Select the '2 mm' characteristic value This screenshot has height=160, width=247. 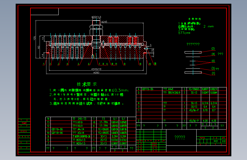click(x=209, y=26)
